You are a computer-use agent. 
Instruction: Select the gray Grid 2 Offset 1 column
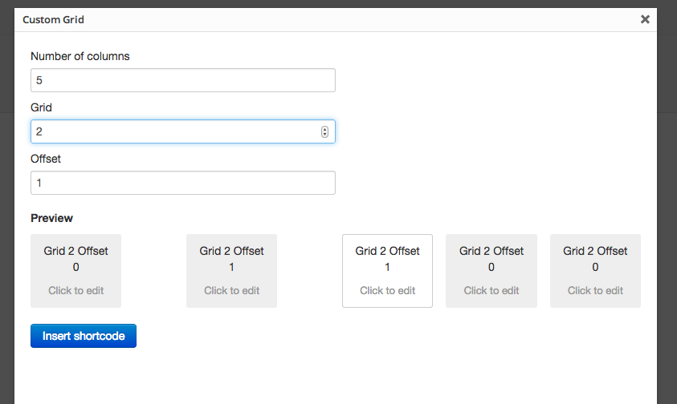pos(231,271)
